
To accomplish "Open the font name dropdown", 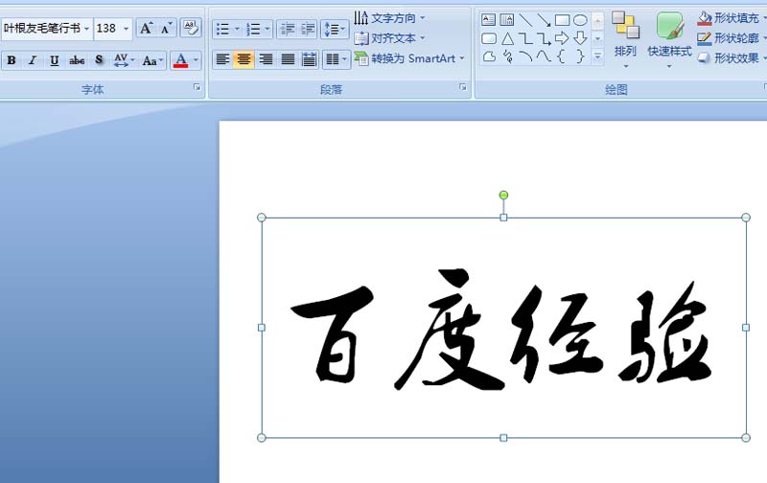I will pos(86,29).
